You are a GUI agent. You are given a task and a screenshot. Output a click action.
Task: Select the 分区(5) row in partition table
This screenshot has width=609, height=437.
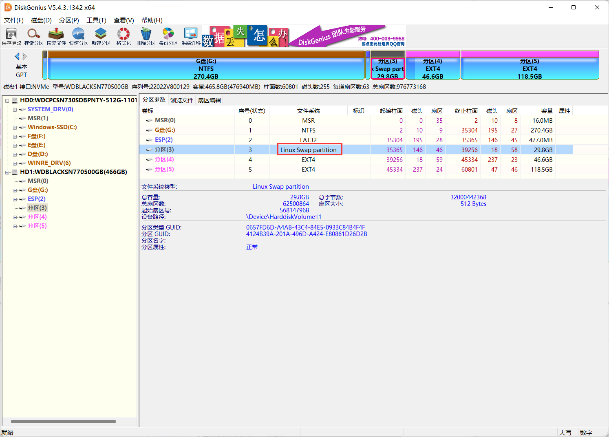(356, 170)
